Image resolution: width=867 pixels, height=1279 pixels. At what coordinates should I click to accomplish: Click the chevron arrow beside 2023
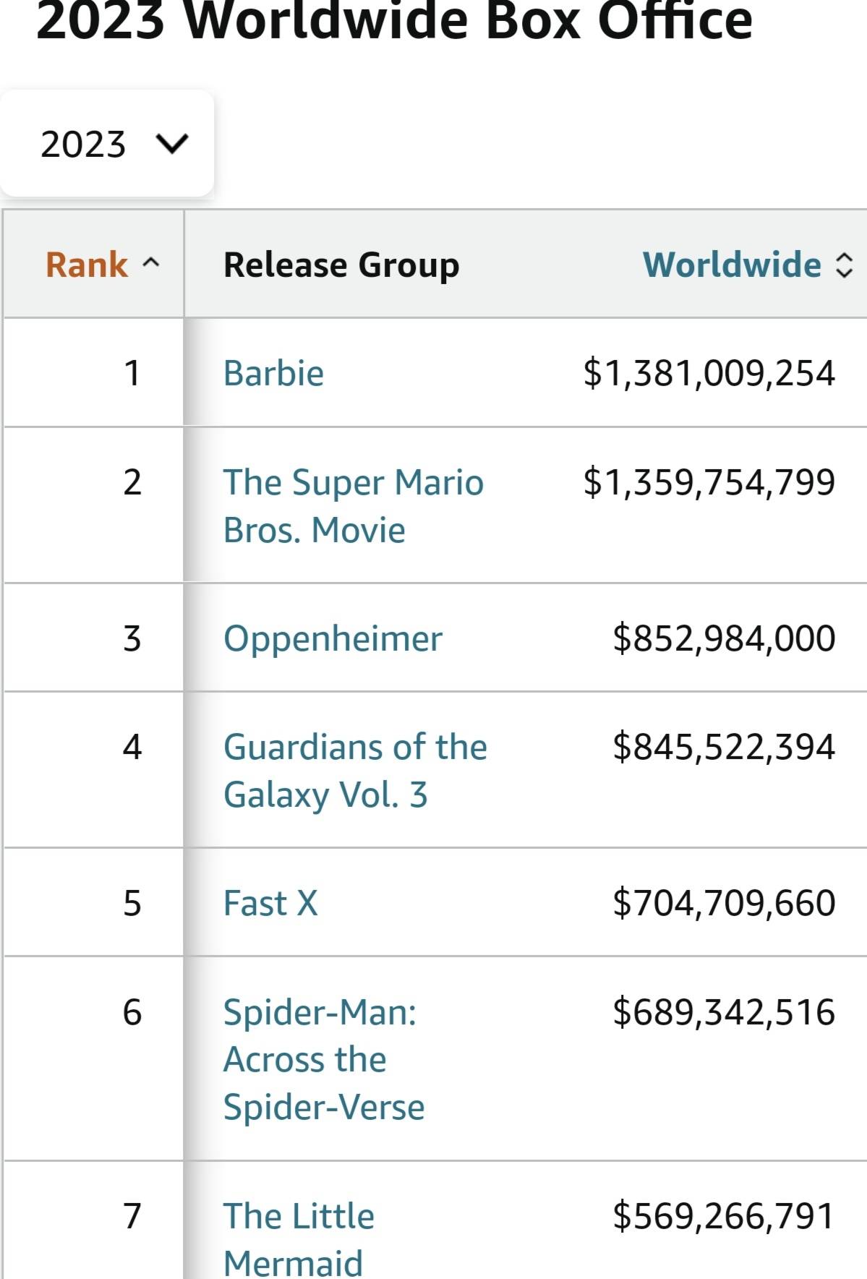[x=172, y=144]
